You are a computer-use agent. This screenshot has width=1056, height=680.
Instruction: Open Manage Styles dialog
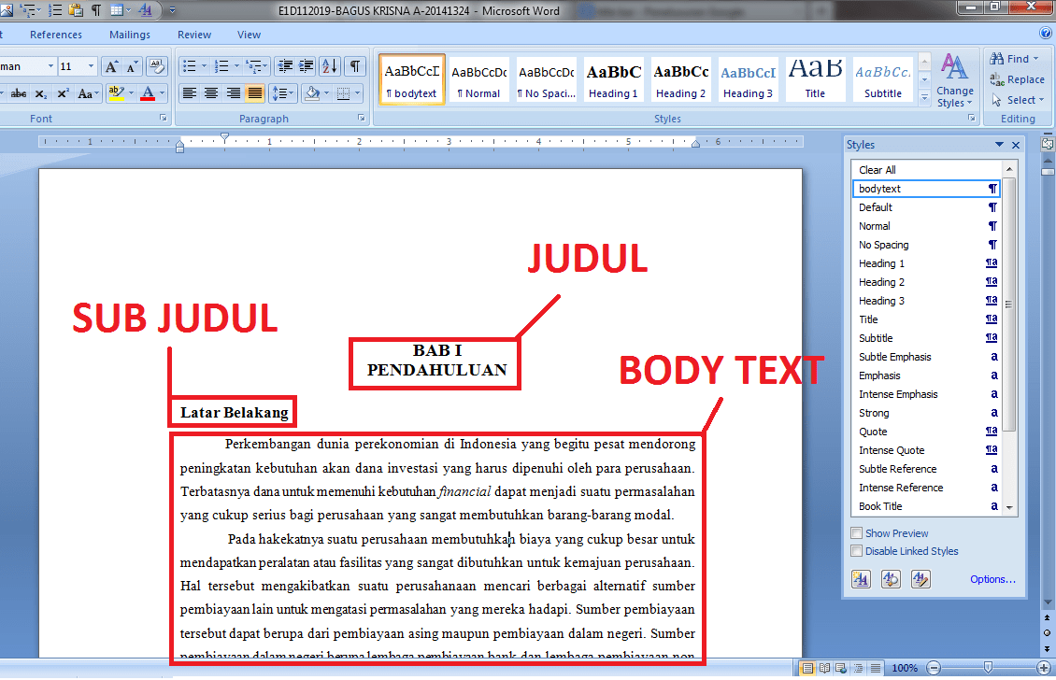(920, 579)
